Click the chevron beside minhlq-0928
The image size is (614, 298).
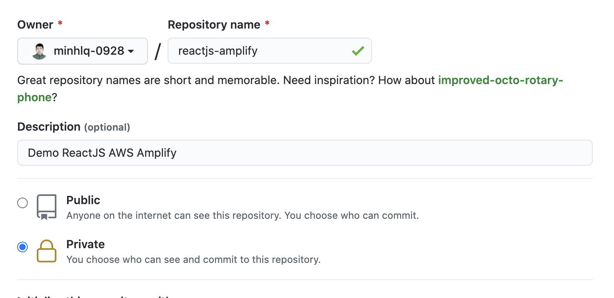click(x=131, y=51)
